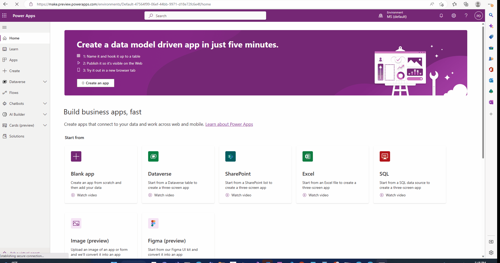Open the app launcher waffle menu
The image size is (500, 263).
[4, 16]
